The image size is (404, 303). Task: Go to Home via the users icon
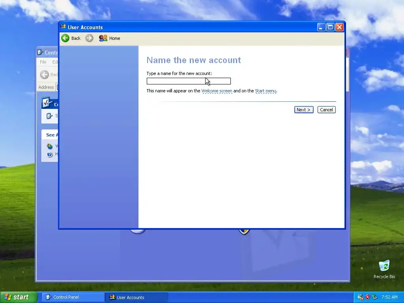pos(103,38)
